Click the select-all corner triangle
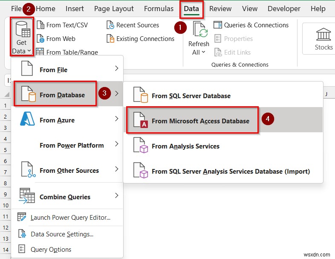Screen dimensions: 335x259 click(7, 94)
